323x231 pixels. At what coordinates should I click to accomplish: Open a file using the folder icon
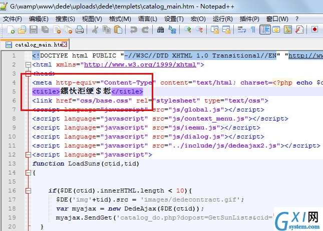22,29
